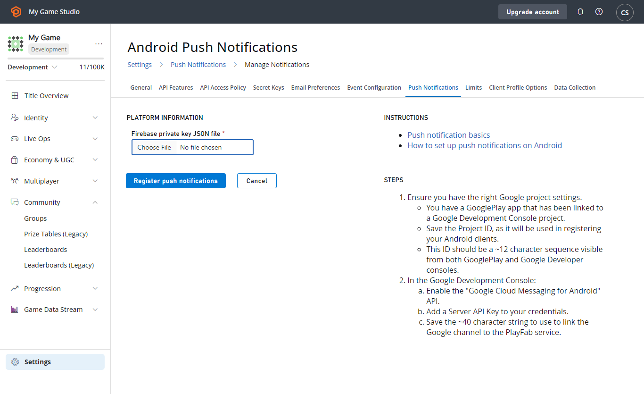Image resolution: width=644 pixels, height=394 pixels.
Task: Open Prize Tables (Legacy) item
Action: [56, 234]
